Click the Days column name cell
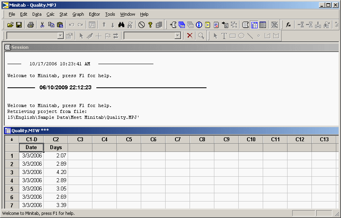The height and width of the screenshot is (218, 341). click(56, 148)
